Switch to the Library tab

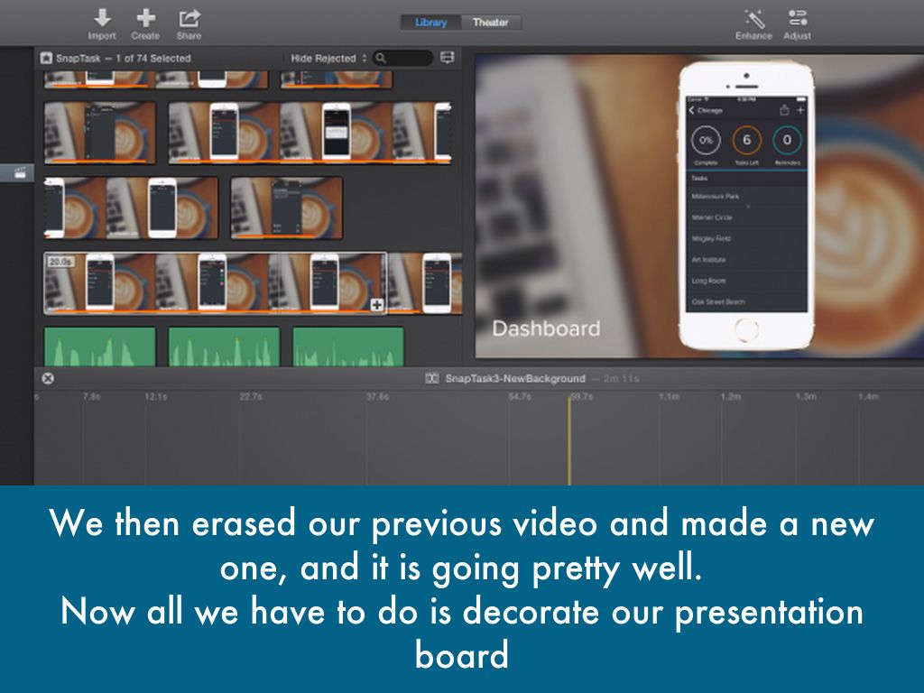click(431, 23)
